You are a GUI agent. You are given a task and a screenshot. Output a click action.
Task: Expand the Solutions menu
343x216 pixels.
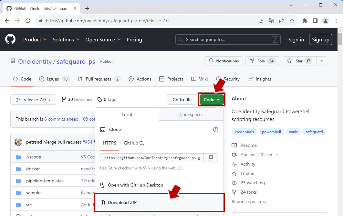(x=66, y=40)
